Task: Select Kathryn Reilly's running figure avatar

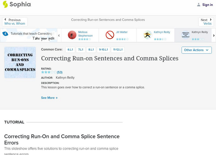Action: (x=148, y=35)
